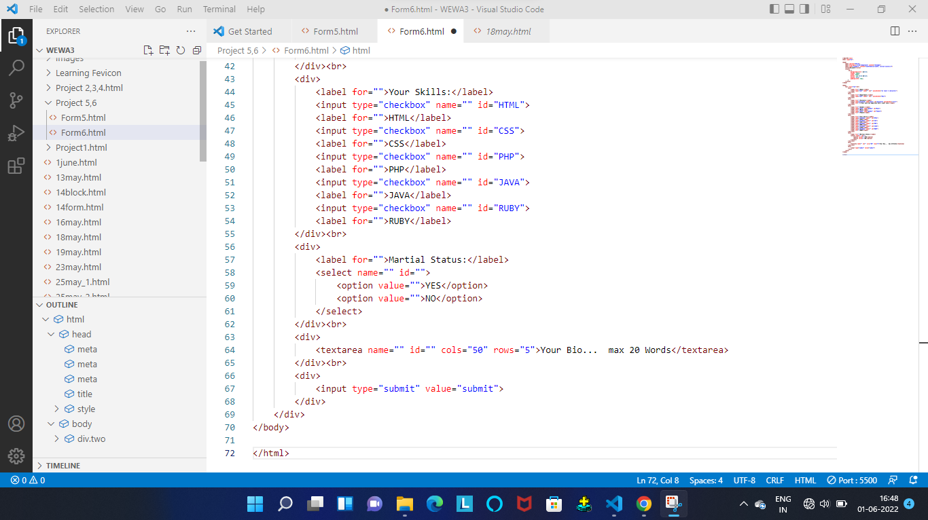Open the notifications bell in status bar
This screenshot has height=520, width=928.
[x=913, y=480]
